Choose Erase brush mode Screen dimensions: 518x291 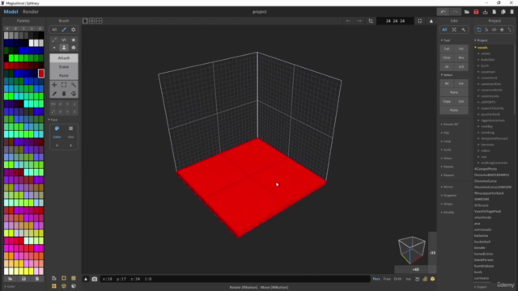click(x=64, y=66)
